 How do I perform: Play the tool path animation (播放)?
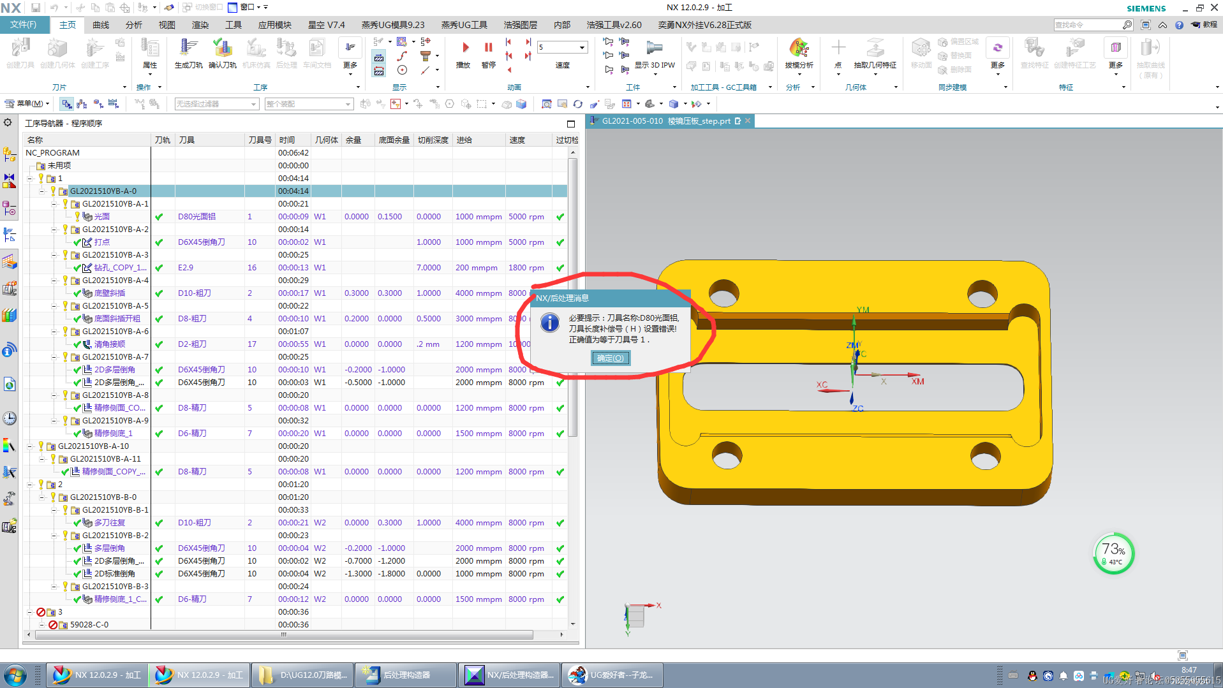pos(464,53)
